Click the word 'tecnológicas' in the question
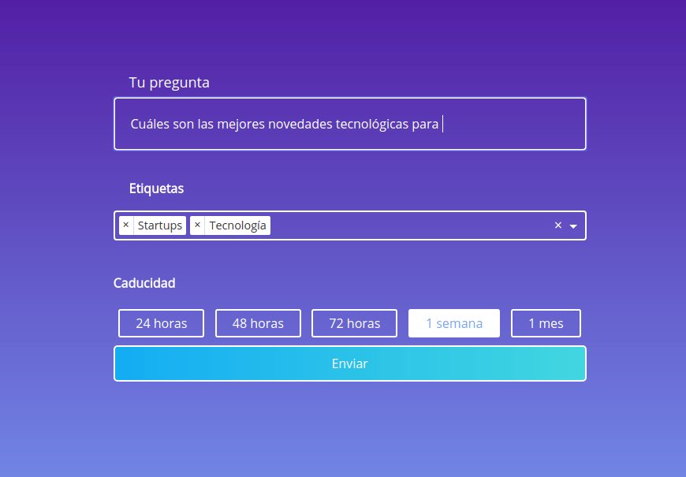This screenshot has width=686, height=477. (371, 124)
